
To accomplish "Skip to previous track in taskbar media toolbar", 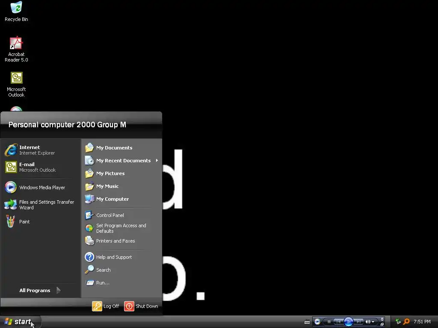I will (338, 322).
